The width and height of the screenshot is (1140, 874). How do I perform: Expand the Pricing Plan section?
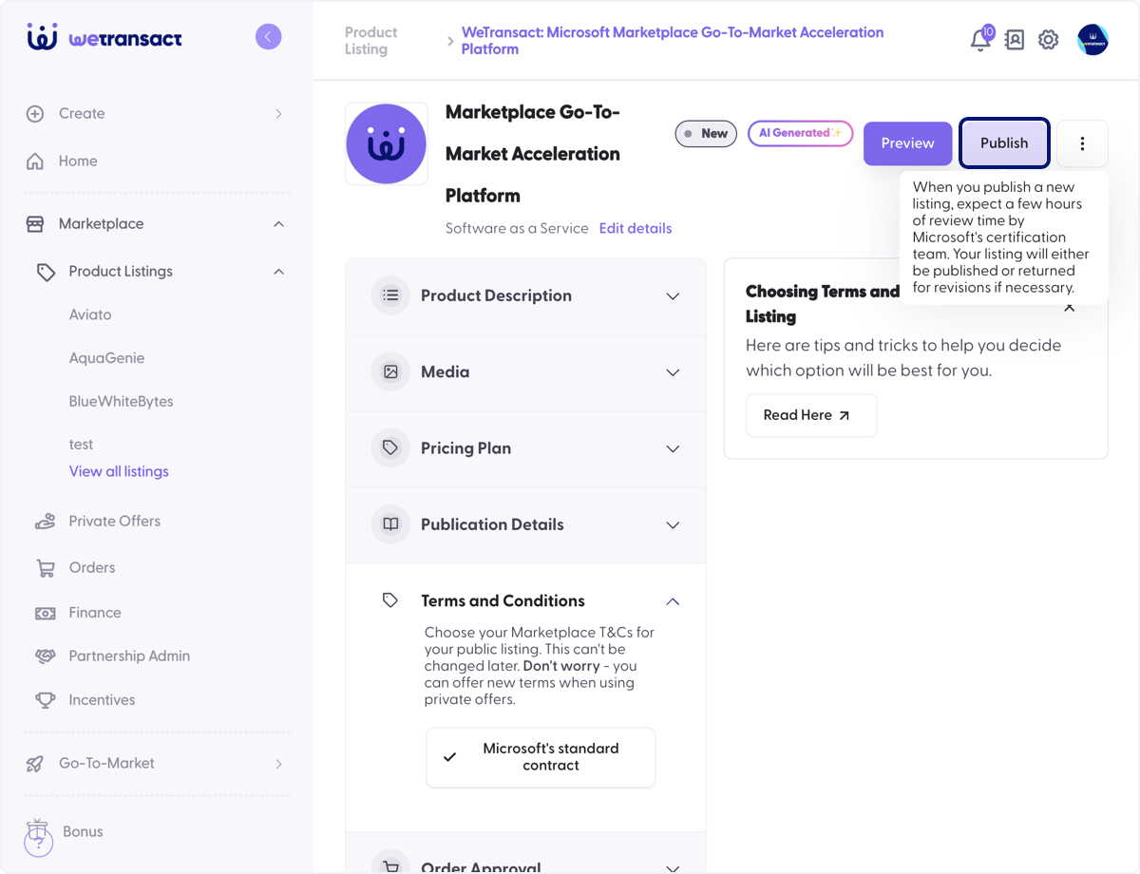click(526, 448)
